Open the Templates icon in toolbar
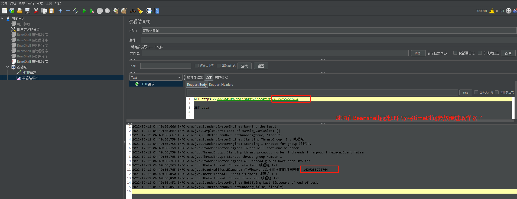The height and width of the screenshot is (199, 517). pyautogui.click(x=12, y=11)
